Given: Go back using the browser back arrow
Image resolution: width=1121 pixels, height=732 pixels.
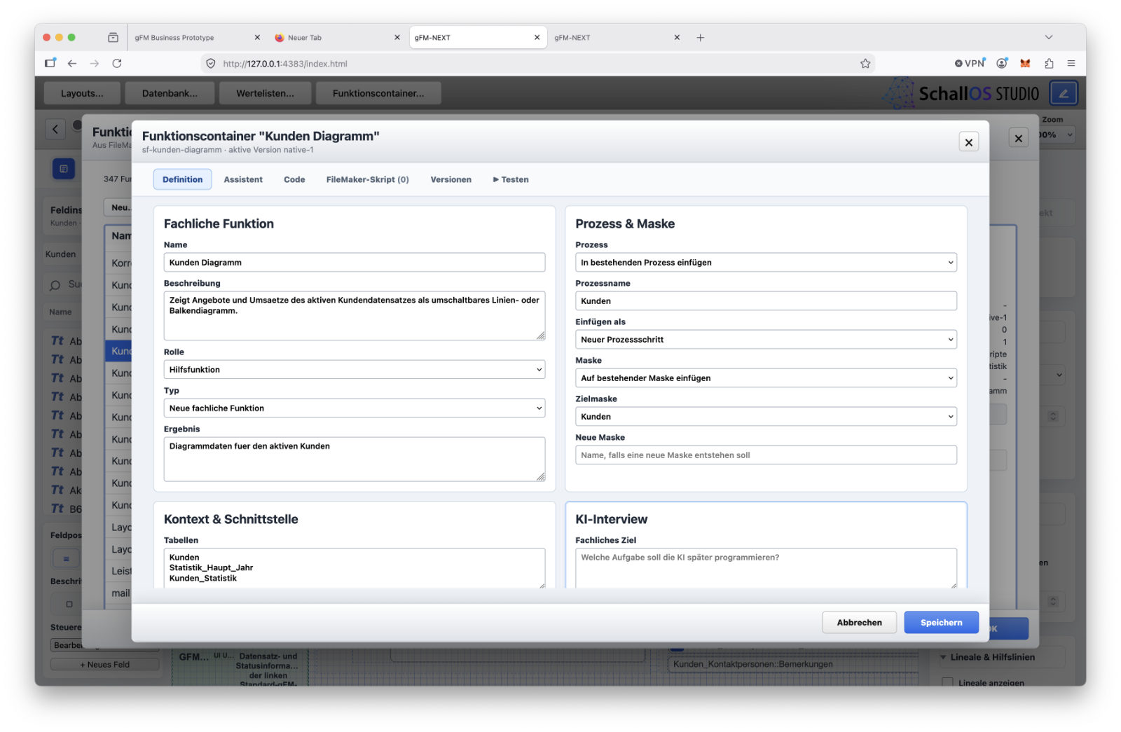Looking at the screenshot, I should click(72, 63).
